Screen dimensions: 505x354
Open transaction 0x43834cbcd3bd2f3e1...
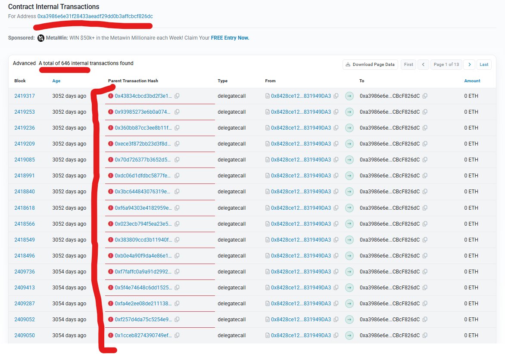click(143, 96)
